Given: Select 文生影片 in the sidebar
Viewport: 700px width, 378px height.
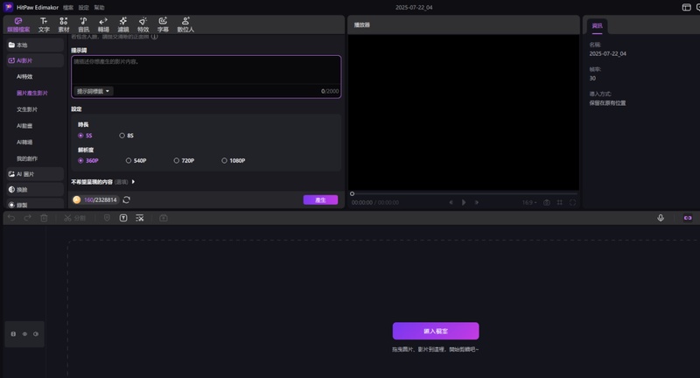Looking at the screenshot, I should click(27, 109).
